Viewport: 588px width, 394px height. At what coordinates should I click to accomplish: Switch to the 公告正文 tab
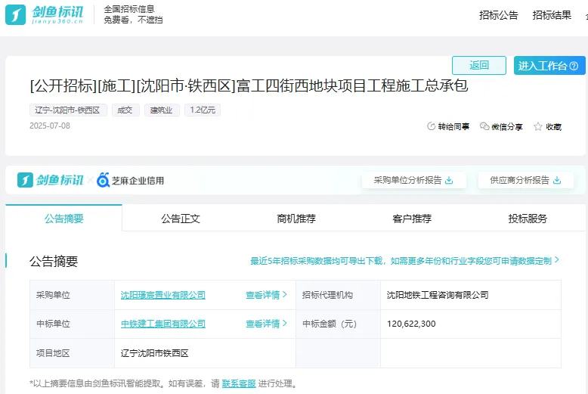(180, 219)
